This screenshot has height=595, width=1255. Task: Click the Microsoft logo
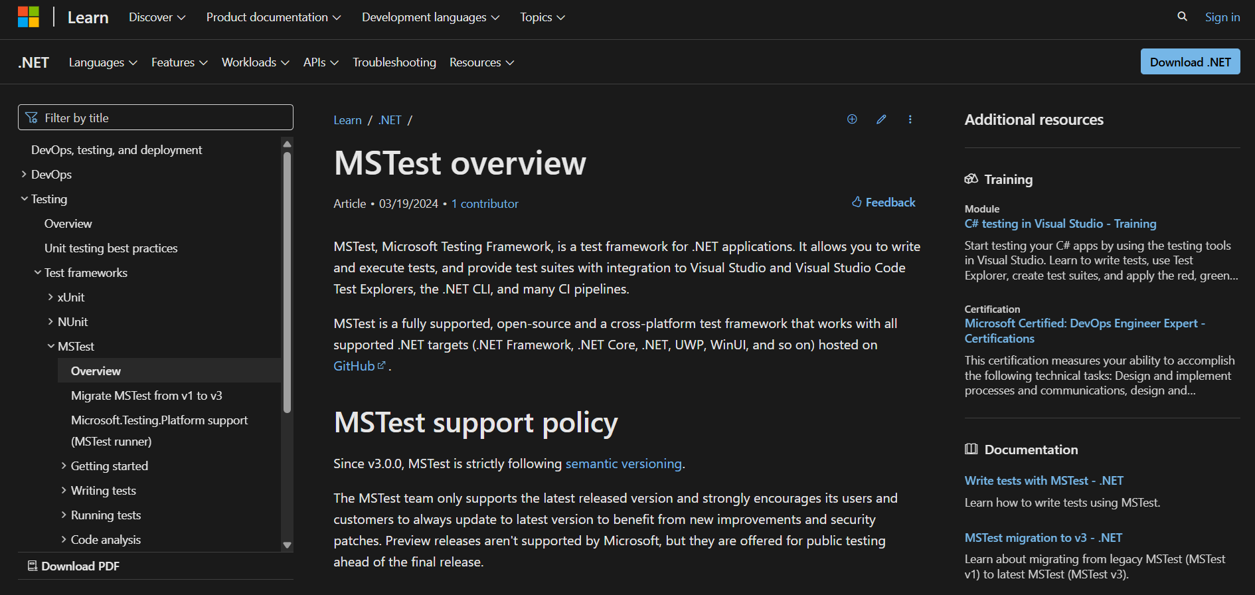pyautogui.click(x=29, y=17)
